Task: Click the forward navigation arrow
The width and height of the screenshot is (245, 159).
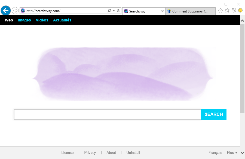Action: (x=15, y=11)
